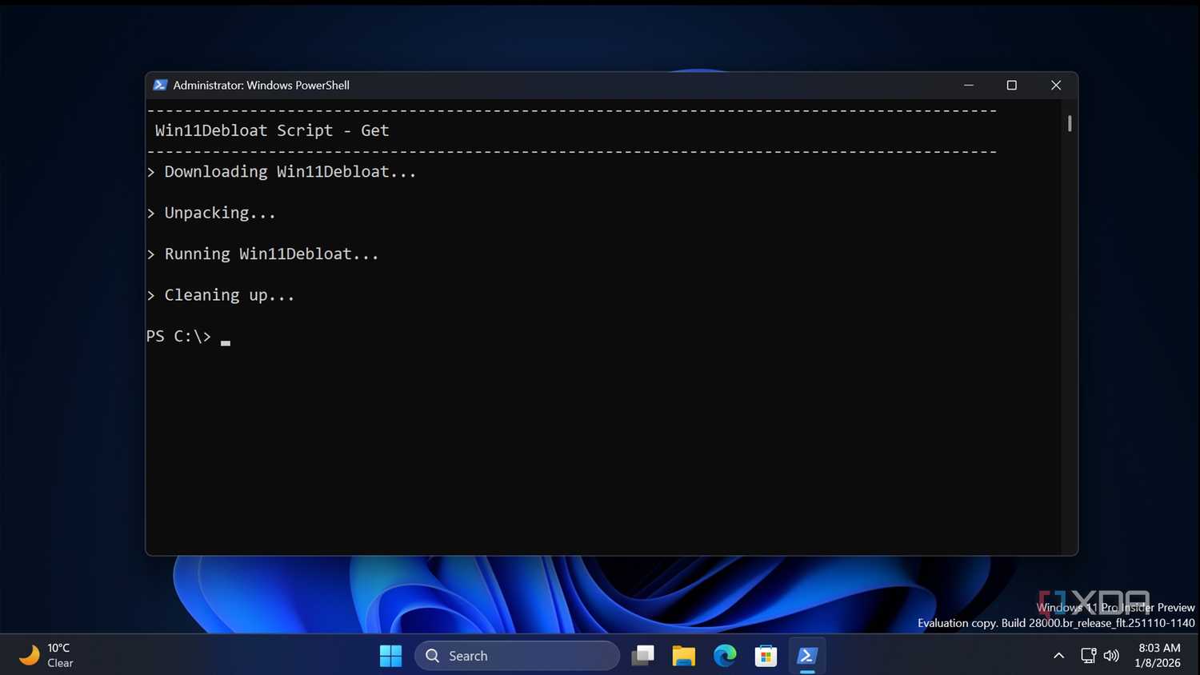Open Task View from the taskbar

tap(643, 655)
